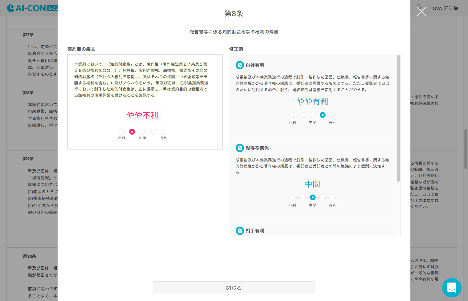Click the AI-CON mark beside 対等な関係

coord(240,148)
